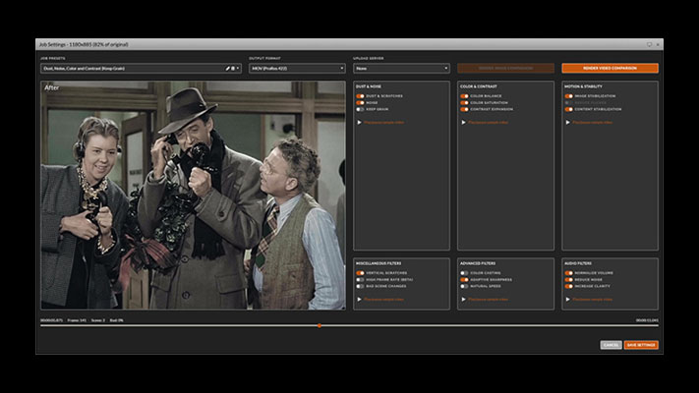Viewport: 699px width, 393px height.
Task: Enable Bad Scene Changes switch
Action: 360,286
